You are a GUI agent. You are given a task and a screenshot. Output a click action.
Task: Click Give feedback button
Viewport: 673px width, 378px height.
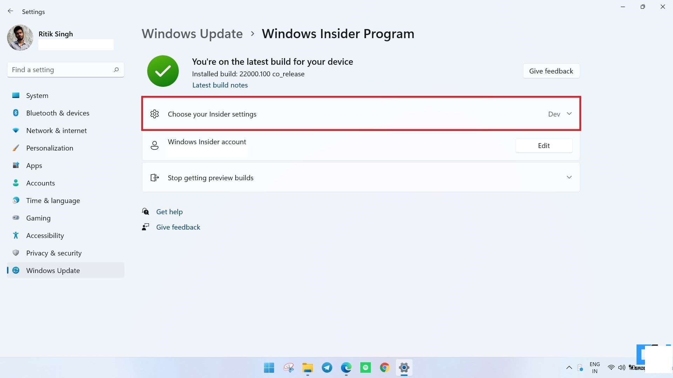point(551,71)
